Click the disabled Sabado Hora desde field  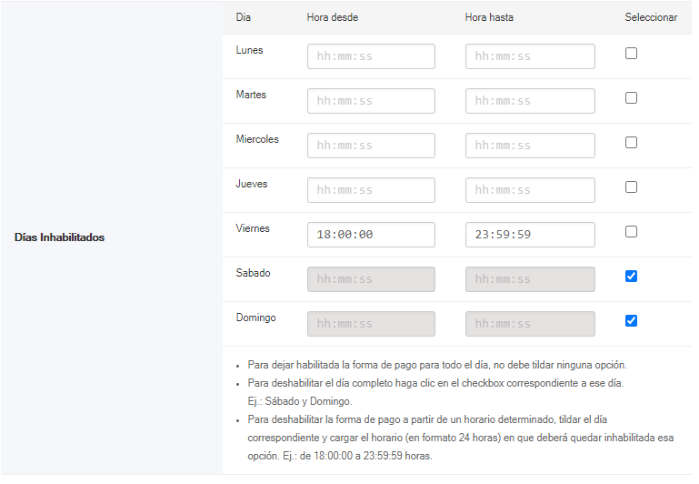coord(371,279)
